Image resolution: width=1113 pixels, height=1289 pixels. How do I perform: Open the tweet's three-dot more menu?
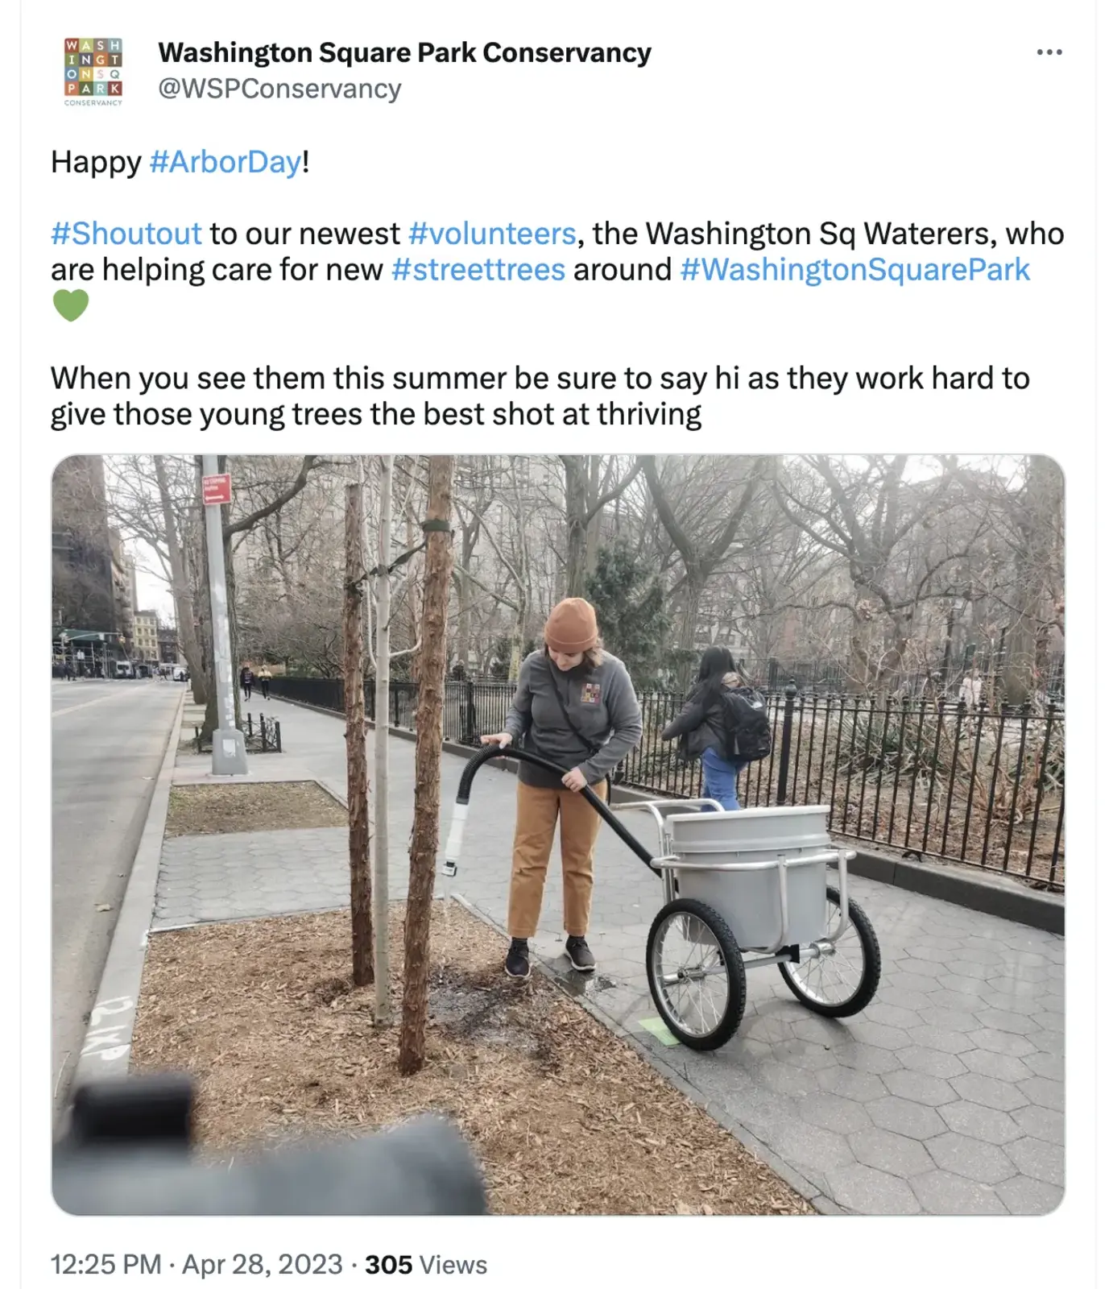[x=1049, y=52]
